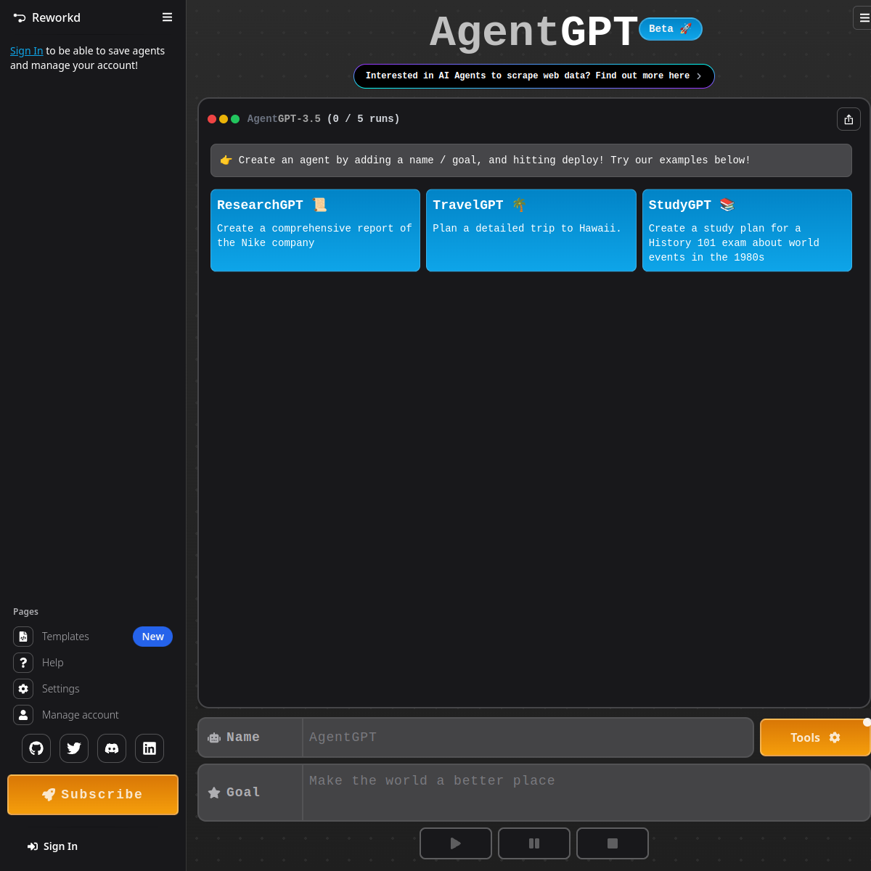
Task: Open the top-right hamburger menu
Action: [x=865, y=17]
